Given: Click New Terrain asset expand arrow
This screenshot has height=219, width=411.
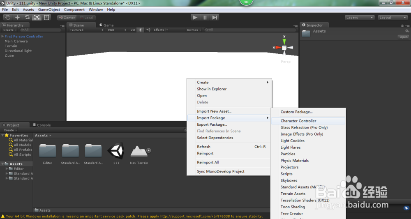Looking at the screenshot, I should coord(149,150).
